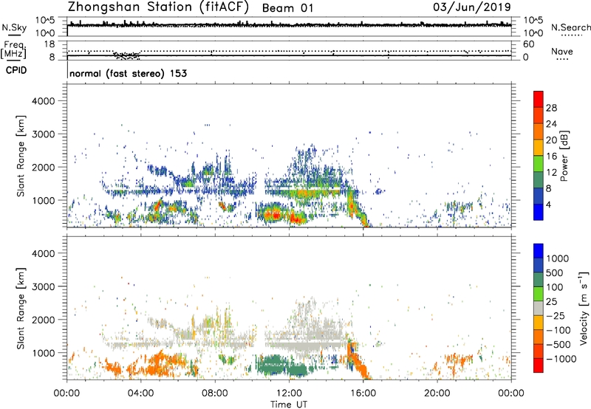The height and width of the screenshot is (409, 591).
Task: Select the "2000" range tick of the power panel
Action: coord(43,167)
